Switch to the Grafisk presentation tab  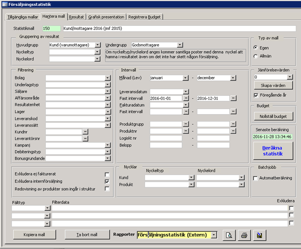106,17
